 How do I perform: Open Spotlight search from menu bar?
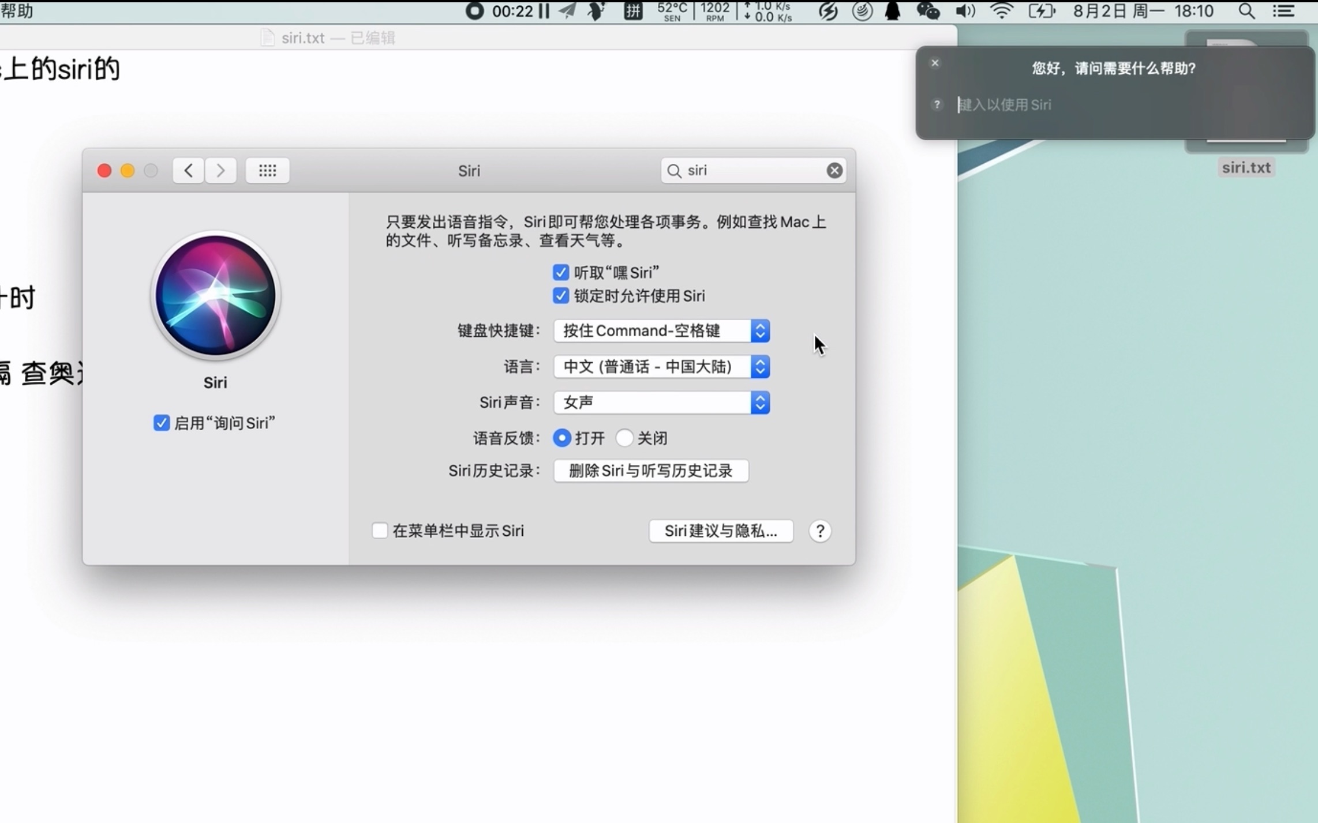(1246, 11)
